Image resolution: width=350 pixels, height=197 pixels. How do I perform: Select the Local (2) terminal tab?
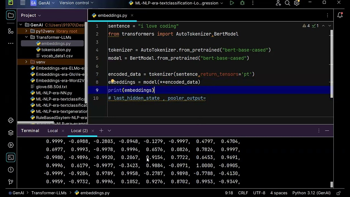point(79,131)
